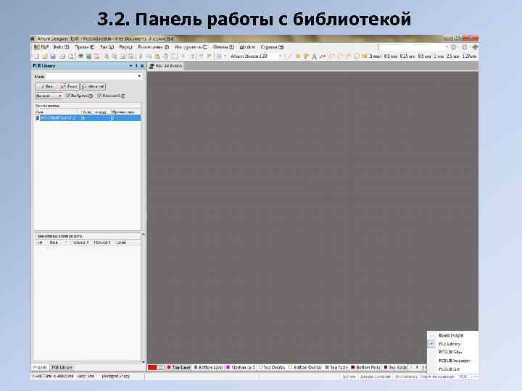
Task: Select the PCBCOMPONENT_1 row in components list
Action: (88, 118)
